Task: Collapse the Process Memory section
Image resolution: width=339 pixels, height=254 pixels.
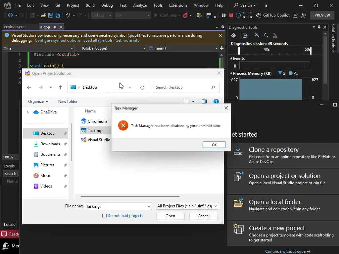Action: pyautogui.click(x=231, y=73)
